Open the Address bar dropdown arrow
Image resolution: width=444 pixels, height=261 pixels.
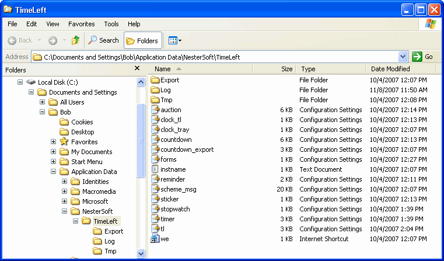tap(403, 57)
